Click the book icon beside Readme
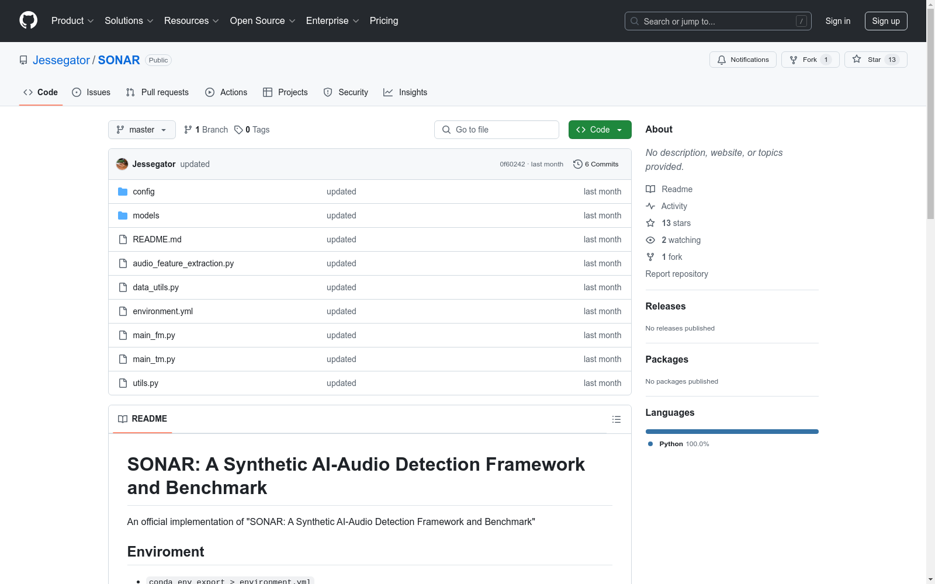This screenshot has width=935, height=584. point(650,189)
